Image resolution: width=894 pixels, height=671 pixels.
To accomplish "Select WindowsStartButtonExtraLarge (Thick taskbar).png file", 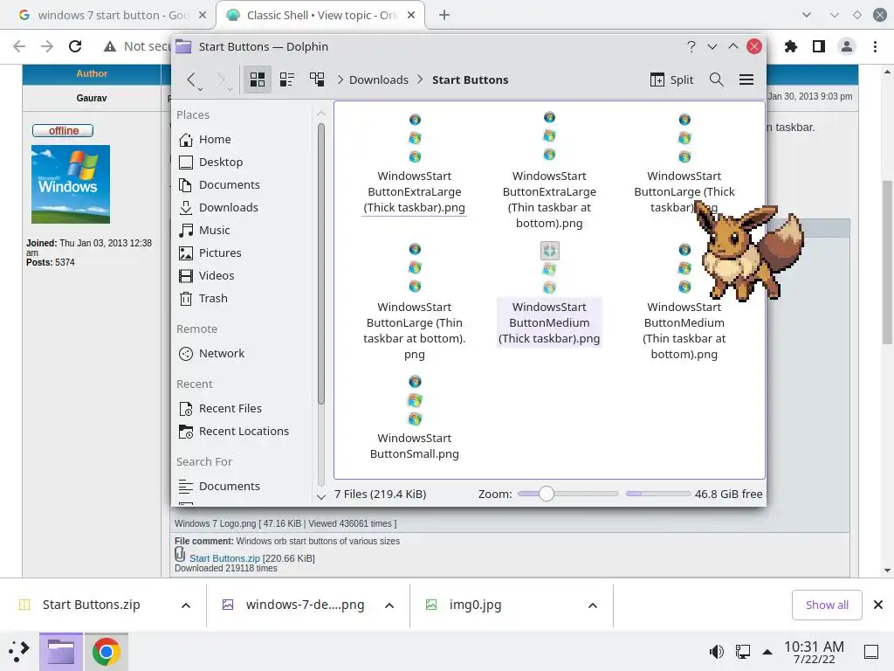I will point(415,163).
